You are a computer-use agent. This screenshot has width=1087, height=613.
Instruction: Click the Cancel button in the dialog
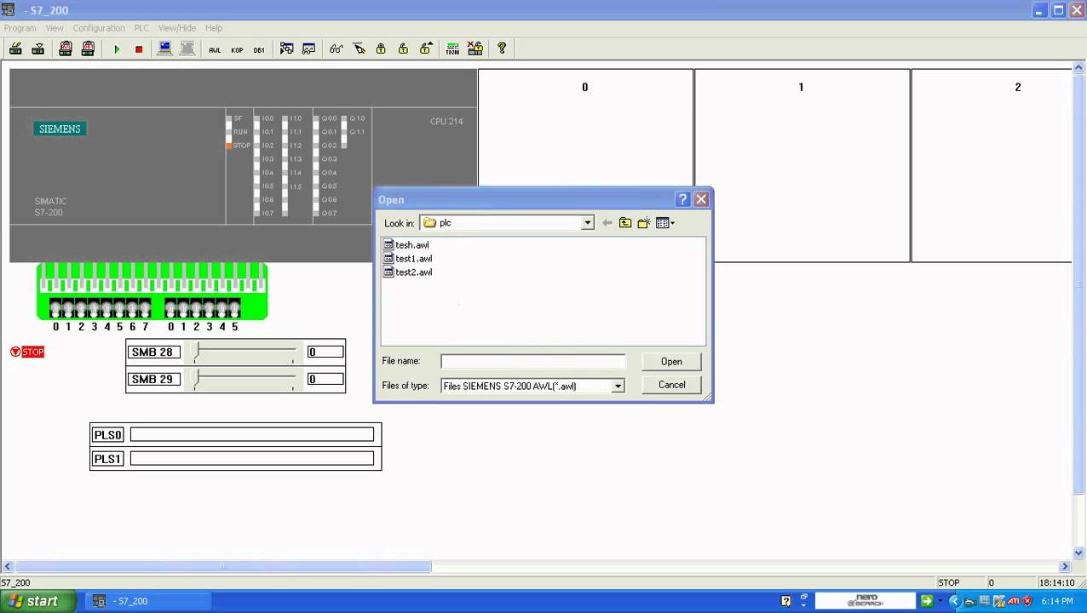point(671,385)
